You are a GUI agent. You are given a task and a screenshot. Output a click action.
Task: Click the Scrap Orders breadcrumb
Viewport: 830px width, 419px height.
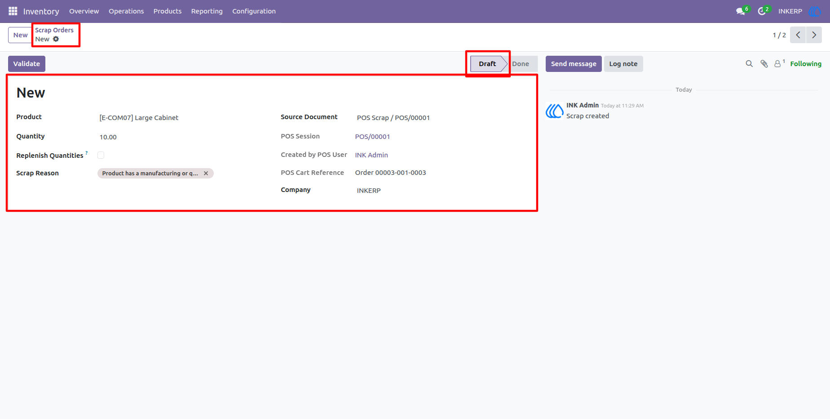coord(54,30)
